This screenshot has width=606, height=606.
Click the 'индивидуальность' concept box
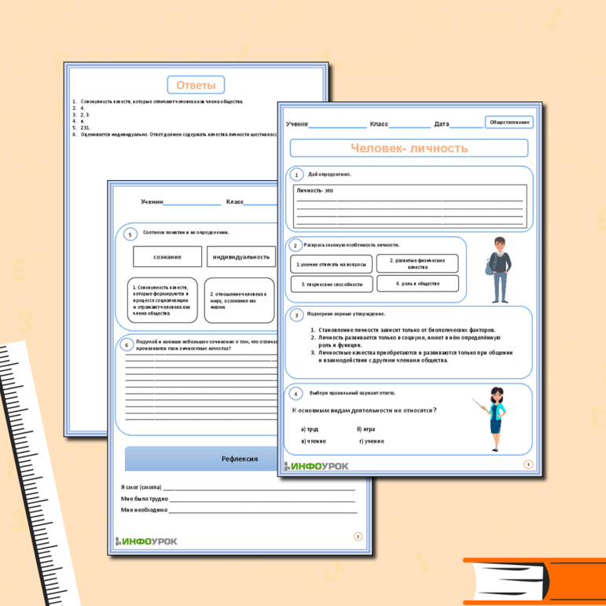pos(241,256)
